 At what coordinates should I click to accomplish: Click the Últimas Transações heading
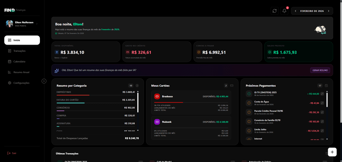[67, 153]
